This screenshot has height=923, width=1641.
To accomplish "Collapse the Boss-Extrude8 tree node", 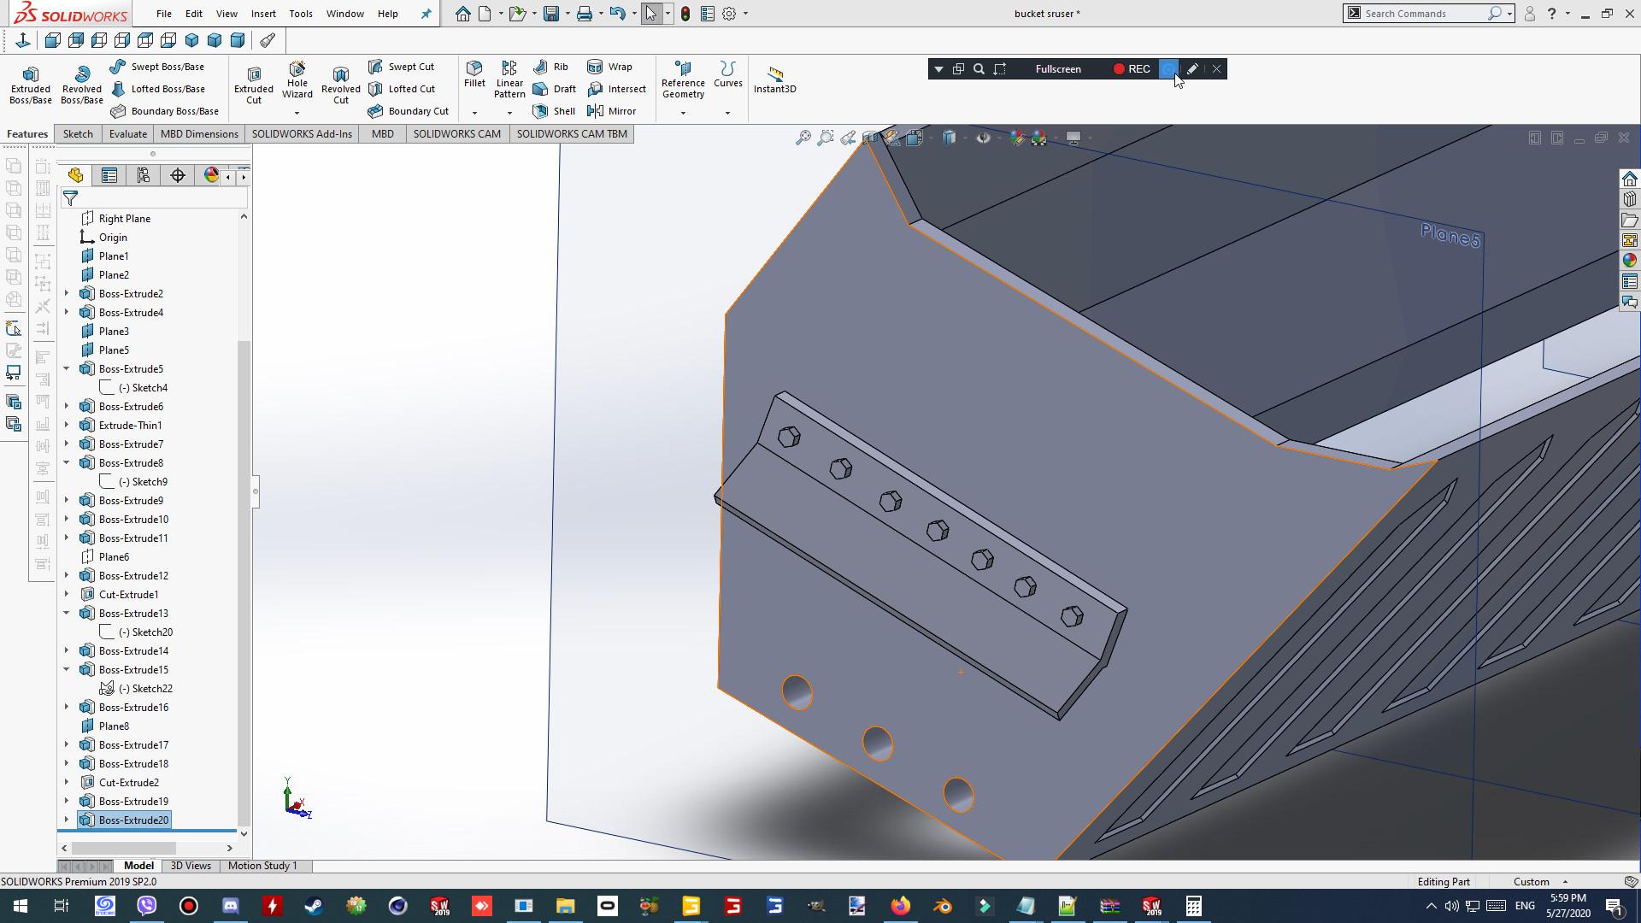I will [x=67, y=462].
